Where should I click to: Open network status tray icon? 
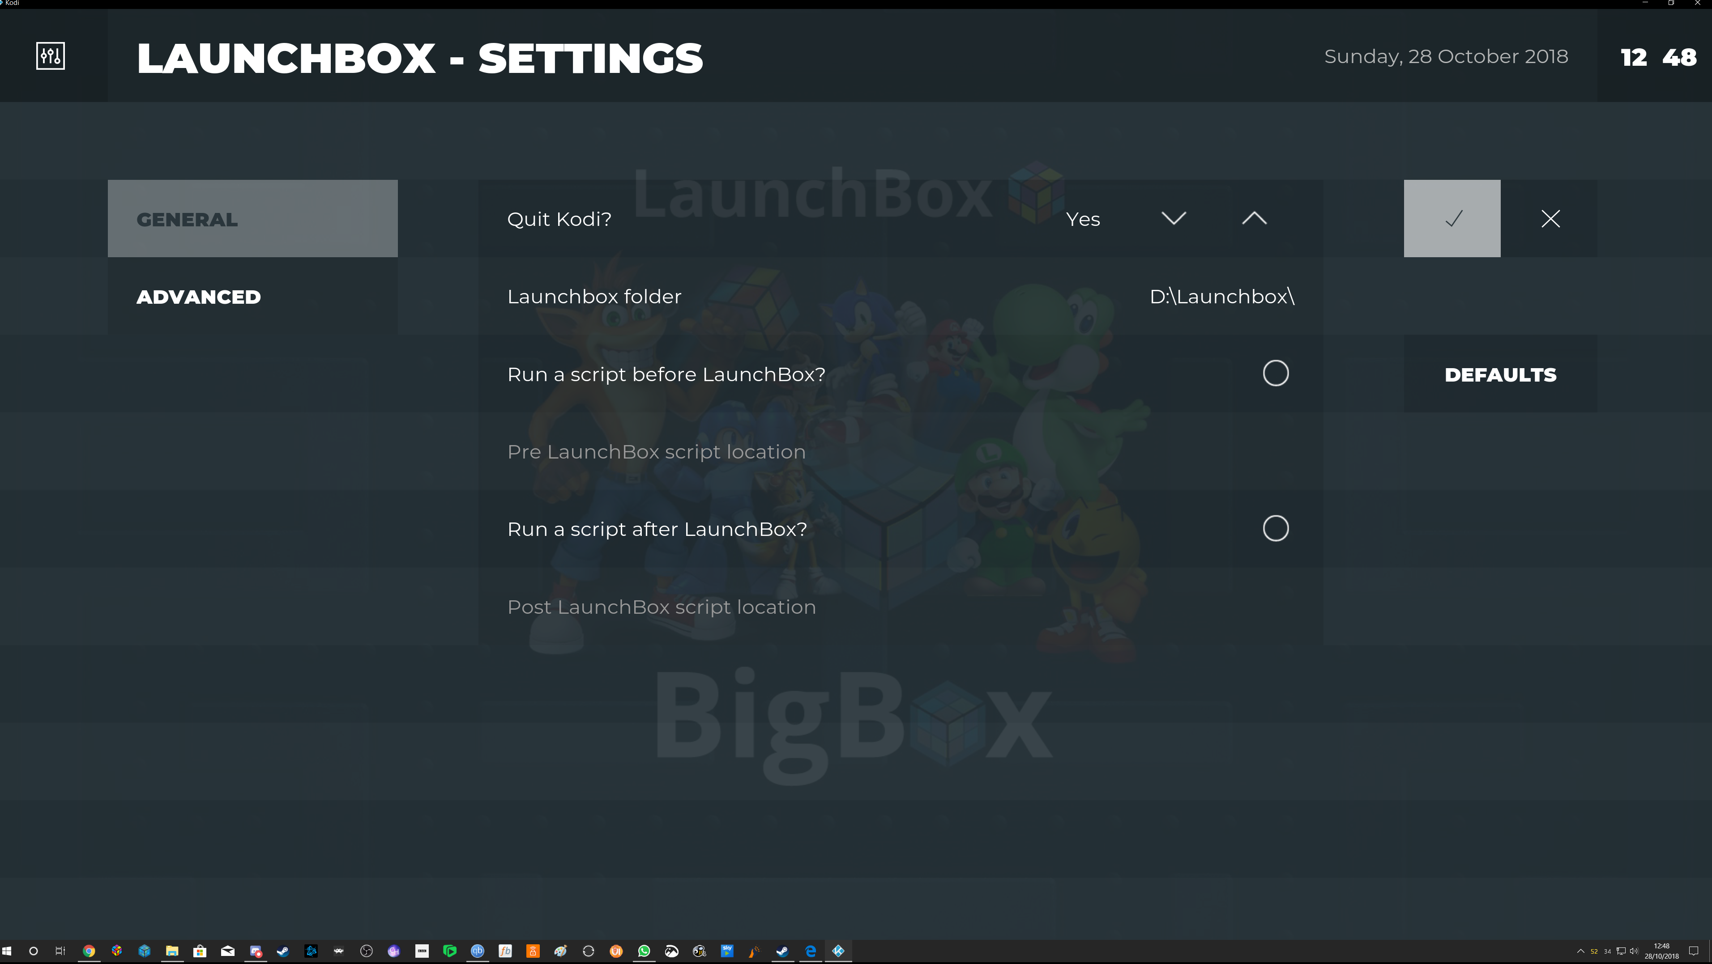[x=1621, y=951]
